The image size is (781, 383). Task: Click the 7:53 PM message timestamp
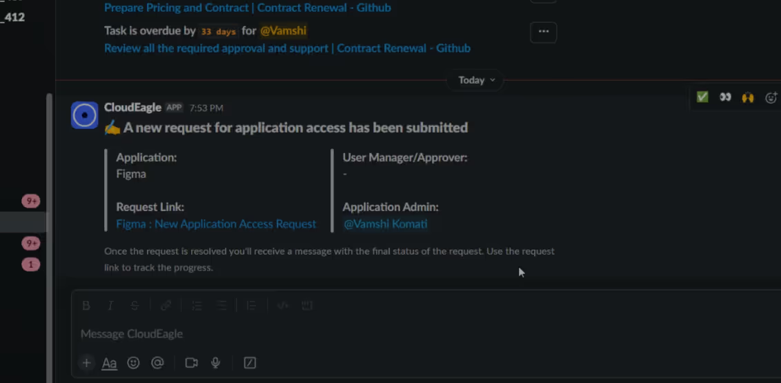click(x=206, y=108)
